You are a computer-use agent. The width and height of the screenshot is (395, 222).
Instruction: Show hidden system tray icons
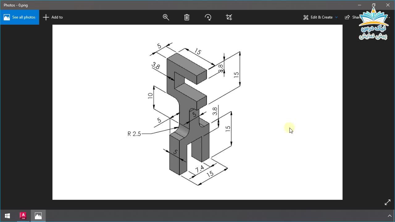click(389, 216)
